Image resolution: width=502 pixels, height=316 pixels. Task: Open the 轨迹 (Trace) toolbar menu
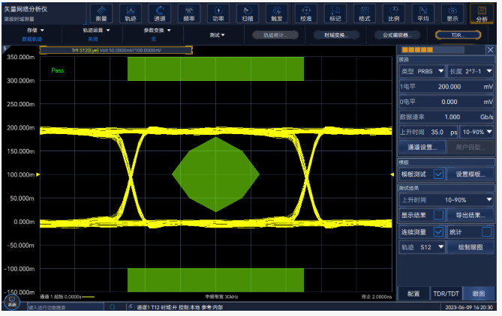(x=131, y=13)
